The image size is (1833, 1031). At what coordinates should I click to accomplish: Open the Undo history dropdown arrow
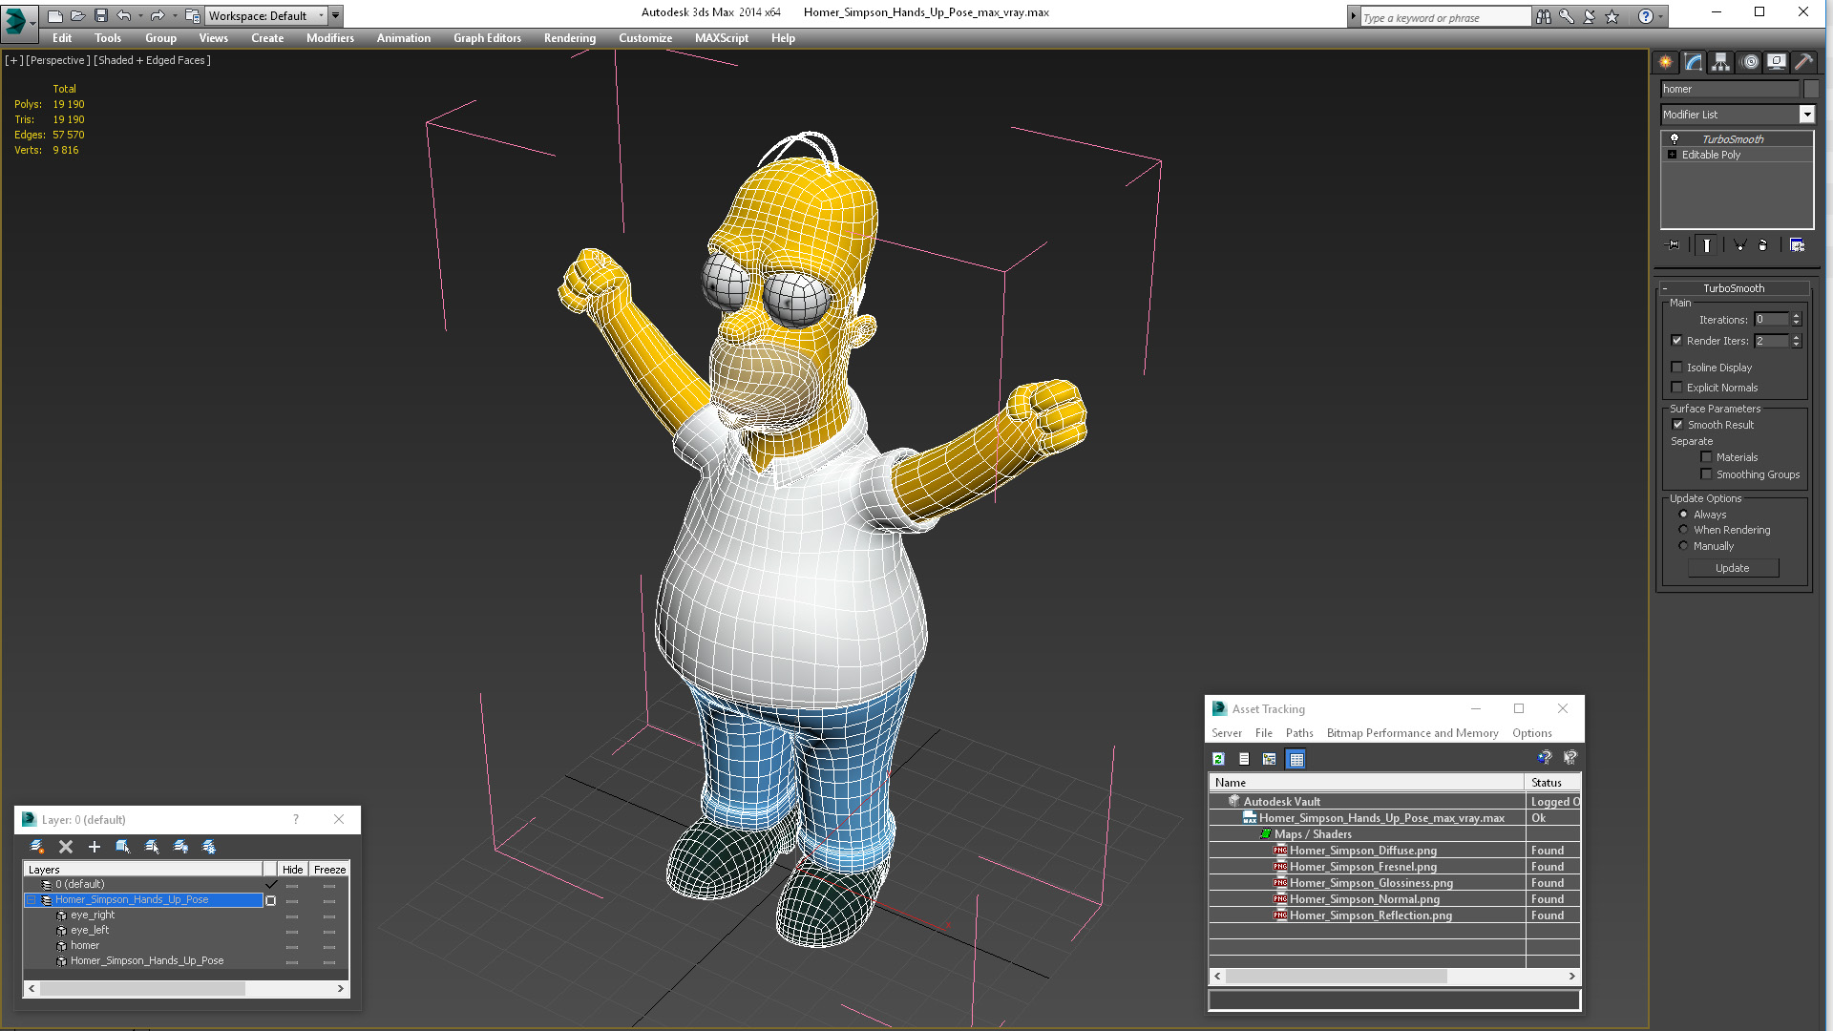pyautogui.click(x=139, y=15)
